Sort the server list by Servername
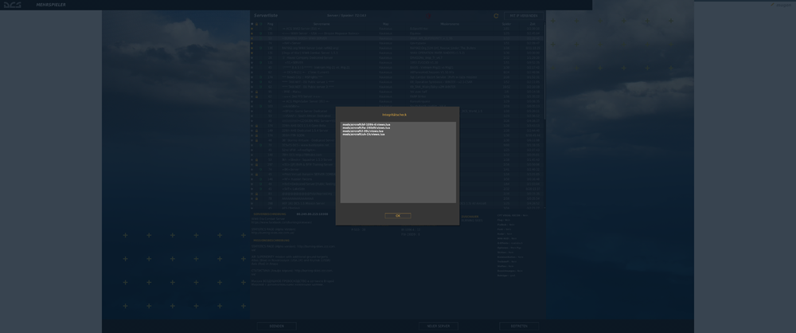This screenshot has height=333, width=796. (322, 24)
